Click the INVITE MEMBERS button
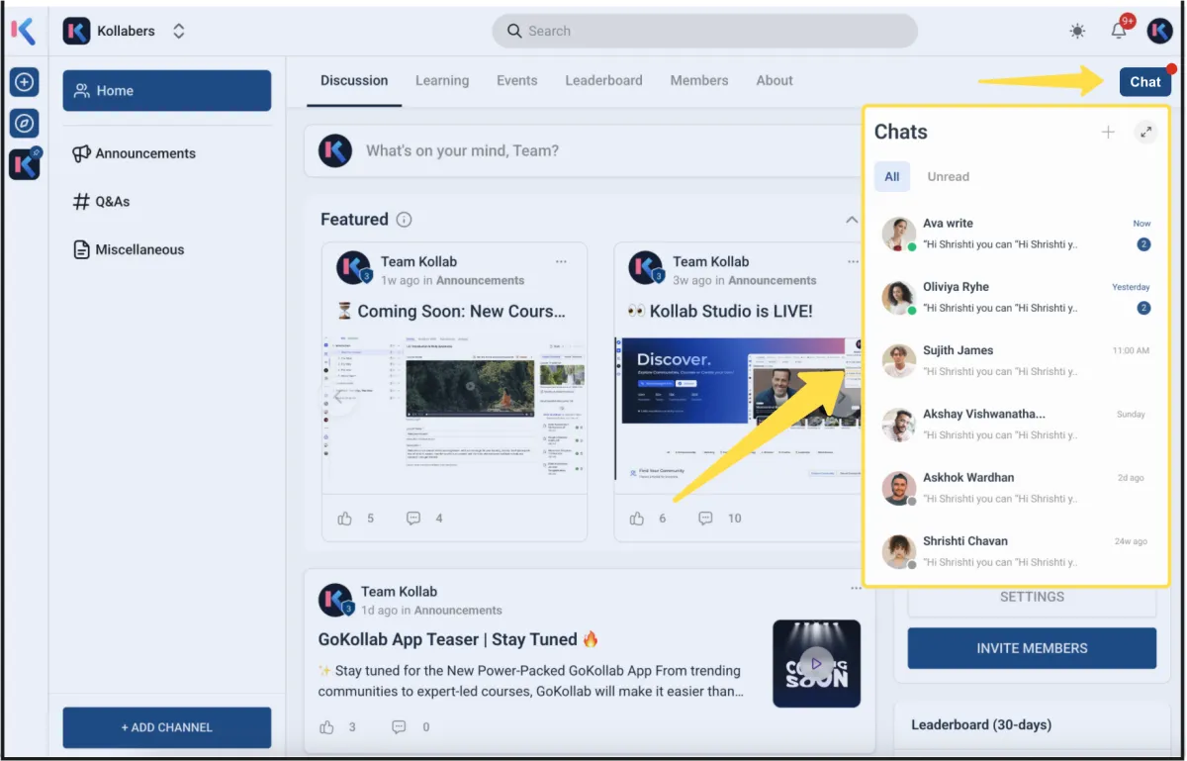 pos(1032,648)
